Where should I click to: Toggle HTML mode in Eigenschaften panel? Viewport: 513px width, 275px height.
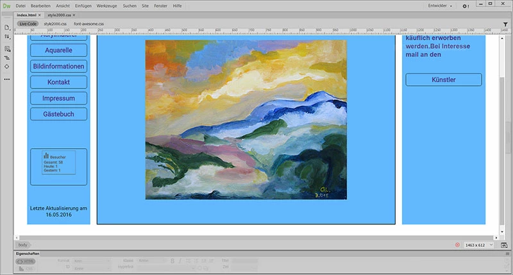click(x=26, y=262)
